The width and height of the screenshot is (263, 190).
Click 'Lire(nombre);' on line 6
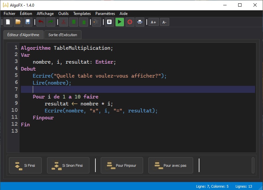click(x=52, y=83)
